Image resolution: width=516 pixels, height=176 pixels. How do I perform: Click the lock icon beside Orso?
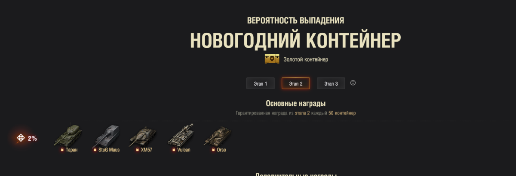[213, 150]
